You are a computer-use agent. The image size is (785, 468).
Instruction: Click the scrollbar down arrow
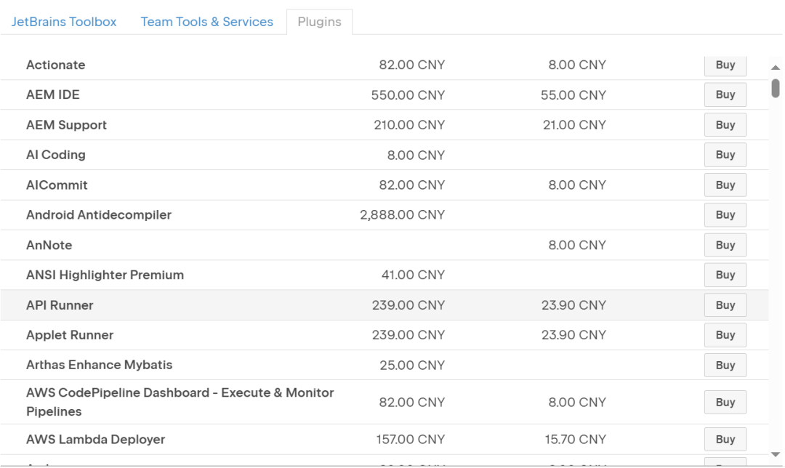[776, 454]
